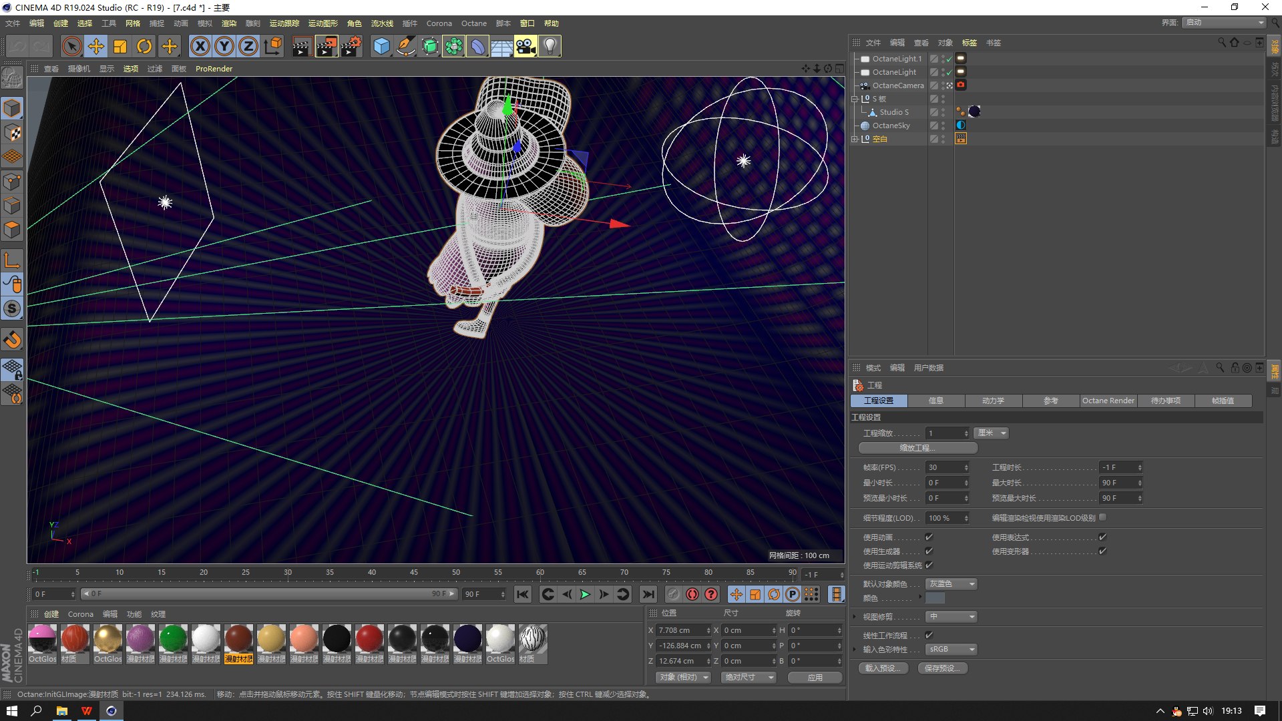This screenshot has width=1282, height=721.
Task: Click the 缩放工程 button
Action: click(918, 448)
